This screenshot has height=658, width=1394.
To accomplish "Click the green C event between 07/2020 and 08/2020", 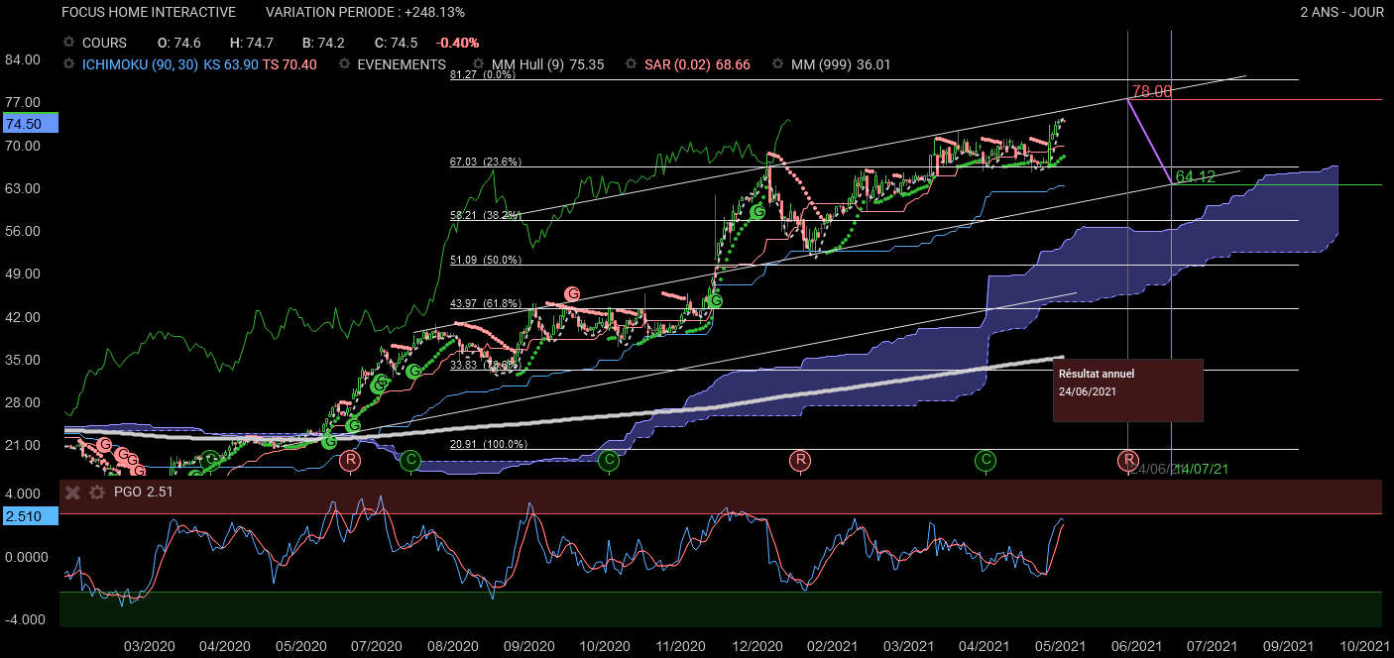I will 411,460.
